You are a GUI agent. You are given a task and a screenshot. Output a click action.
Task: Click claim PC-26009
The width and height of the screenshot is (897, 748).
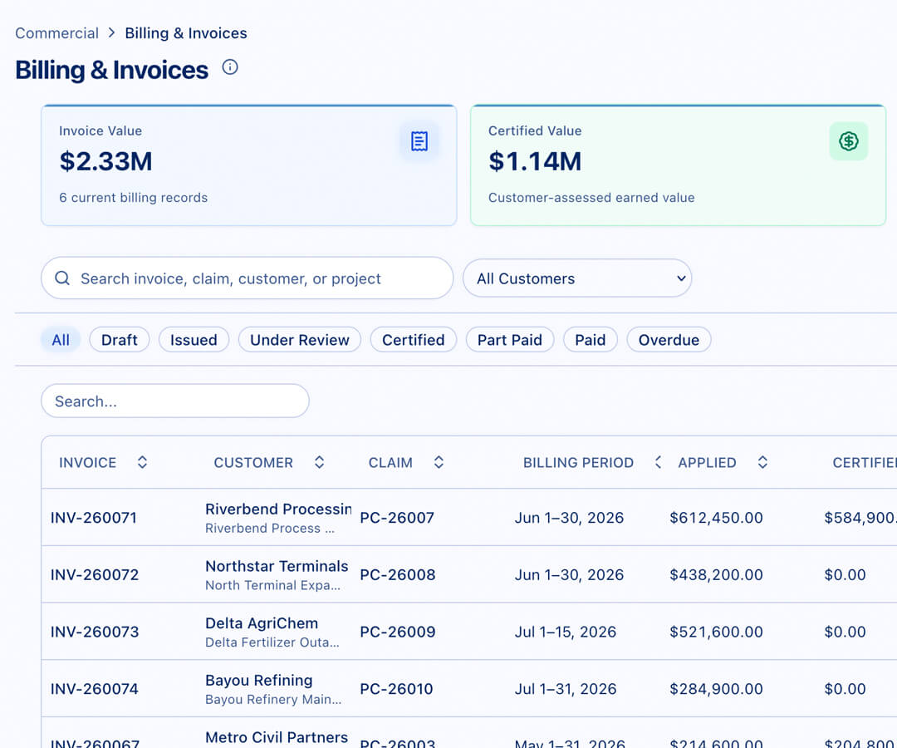point(398,632)
